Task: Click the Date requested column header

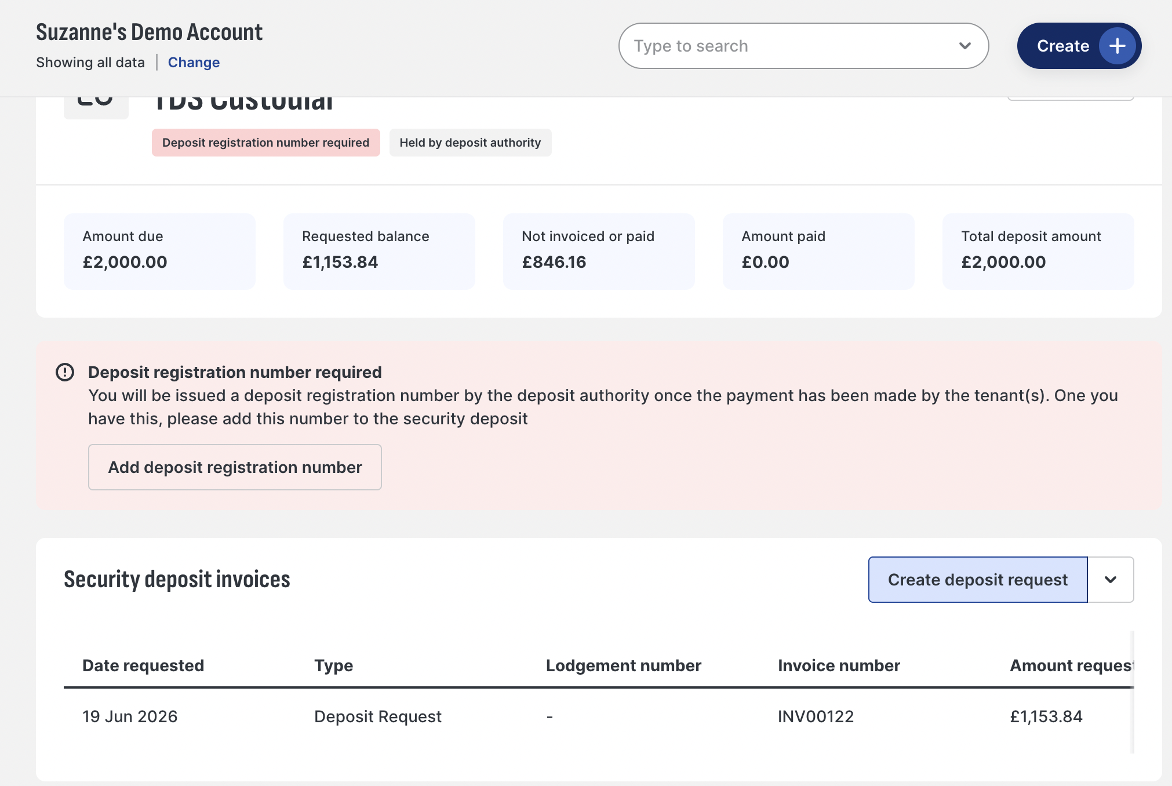Action: point(143,665)
